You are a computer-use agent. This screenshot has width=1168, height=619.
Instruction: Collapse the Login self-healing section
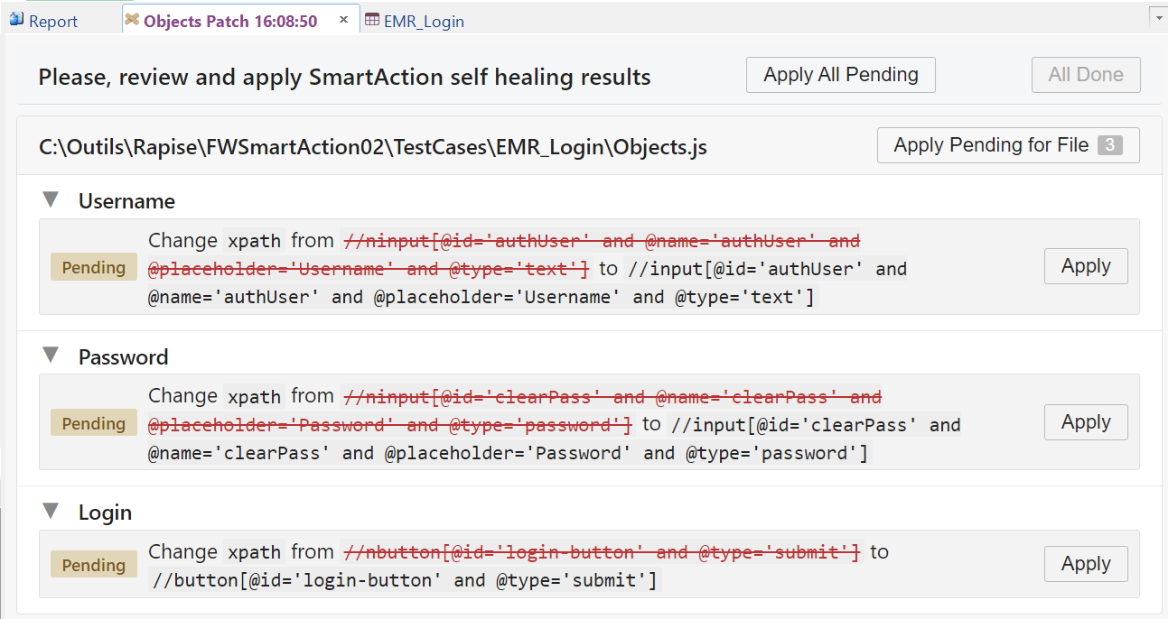coord(51,511)
